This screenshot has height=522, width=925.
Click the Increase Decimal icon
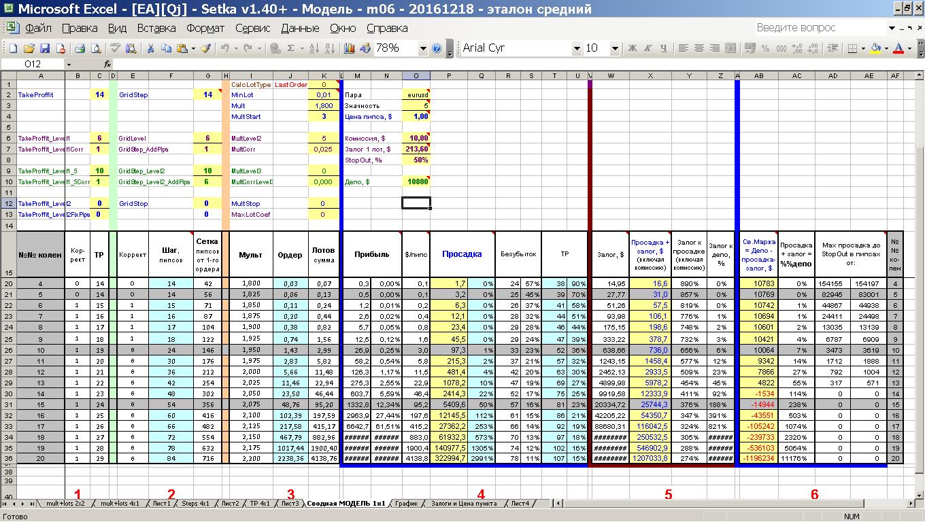coord(797,48)
